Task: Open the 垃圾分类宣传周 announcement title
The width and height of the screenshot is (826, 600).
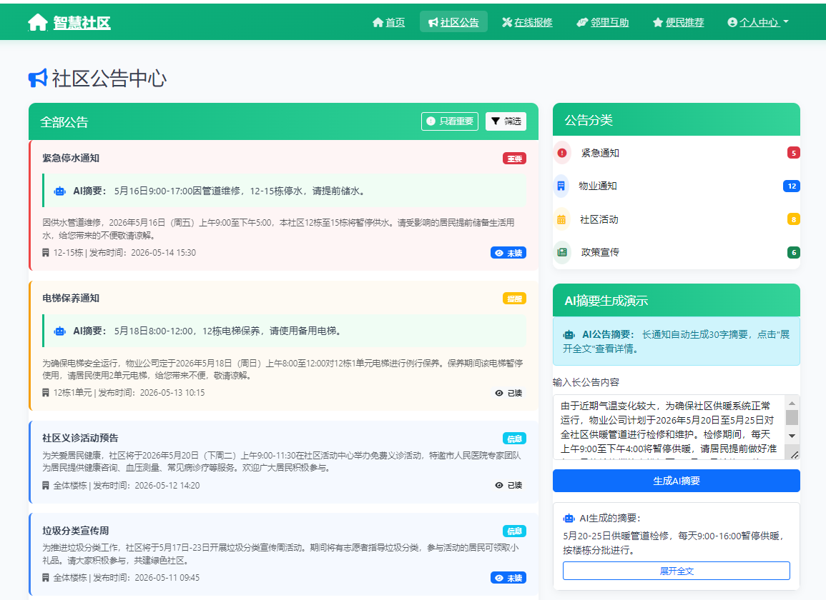Action: pyautogui.click(x=75, y=531)
